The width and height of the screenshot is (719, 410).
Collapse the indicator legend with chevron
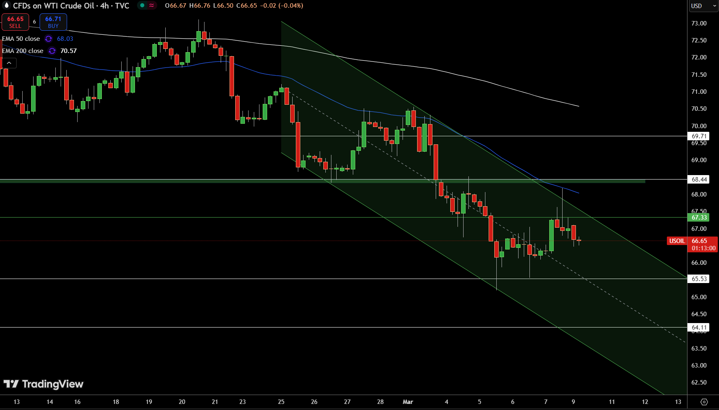click(x=9, y=63)
